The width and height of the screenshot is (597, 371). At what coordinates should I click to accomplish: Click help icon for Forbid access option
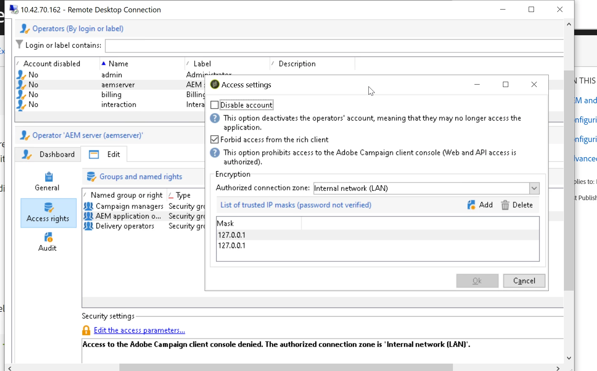click(215, 153)
